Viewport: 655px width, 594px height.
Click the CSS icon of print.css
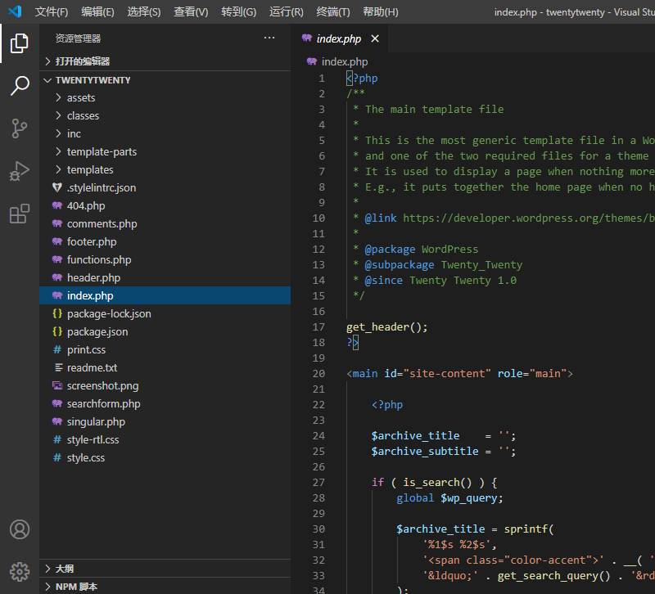[x=57, y=349]
